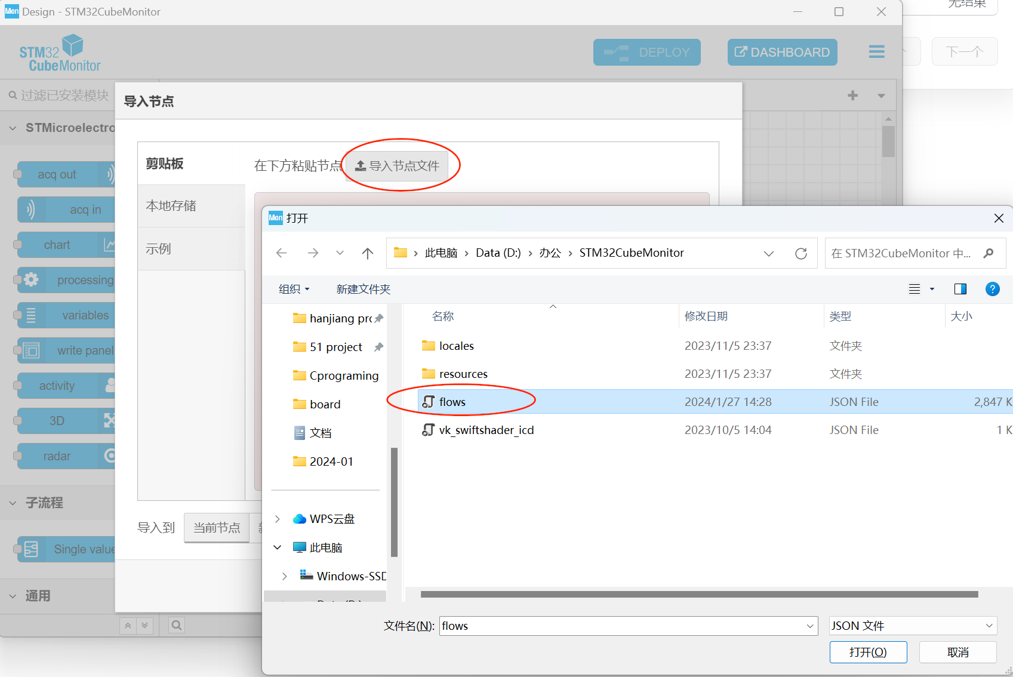Select the chart node in the palette
Screen dimensions: 1013x677
(57, 245)
